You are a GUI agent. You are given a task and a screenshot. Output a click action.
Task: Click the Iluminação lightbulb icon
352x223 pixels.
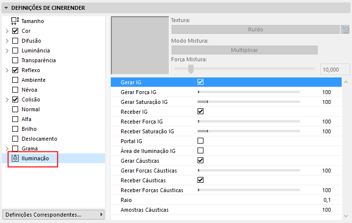pyautogui.click(x=15, y=158)
